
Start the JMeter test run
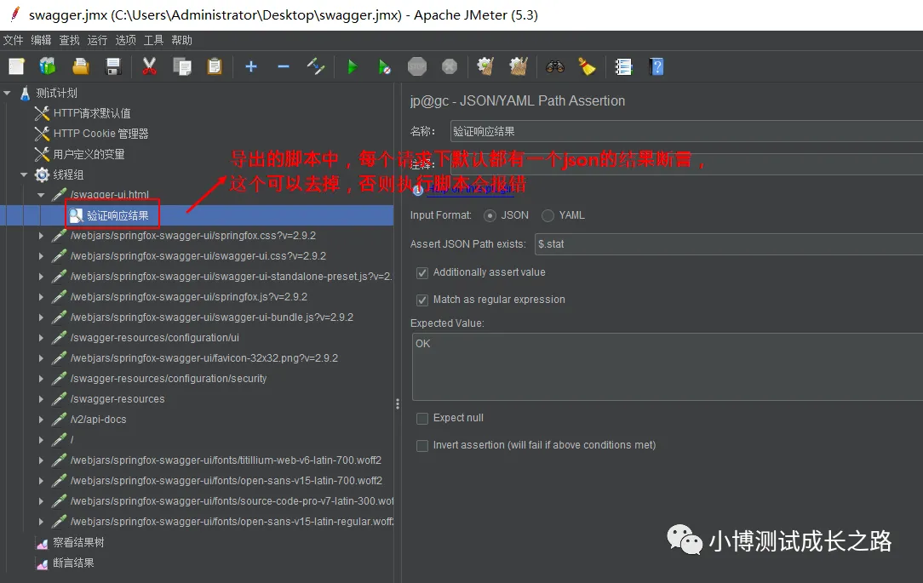tap(352, 66)
